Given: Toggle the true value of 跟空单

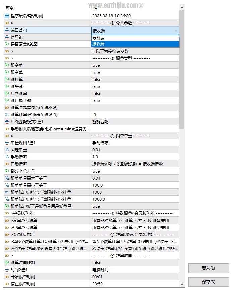Looking at the screenshot, I should [96, 72].
